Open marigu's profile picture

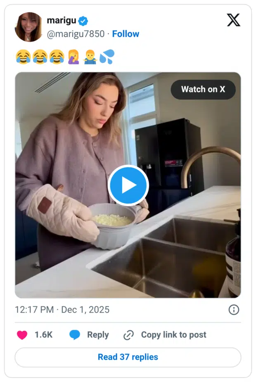click(x=28, y=27)
